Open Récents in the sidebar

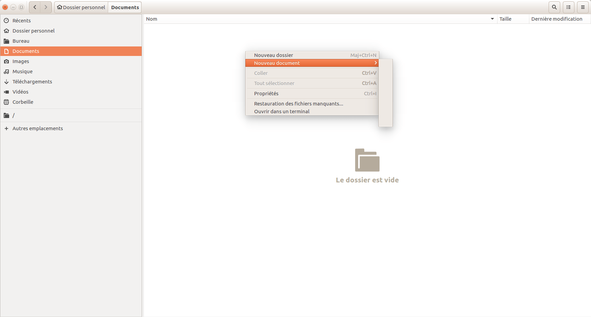[71, 21]
